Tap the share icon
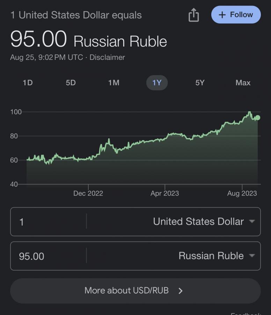 [193, 15]
